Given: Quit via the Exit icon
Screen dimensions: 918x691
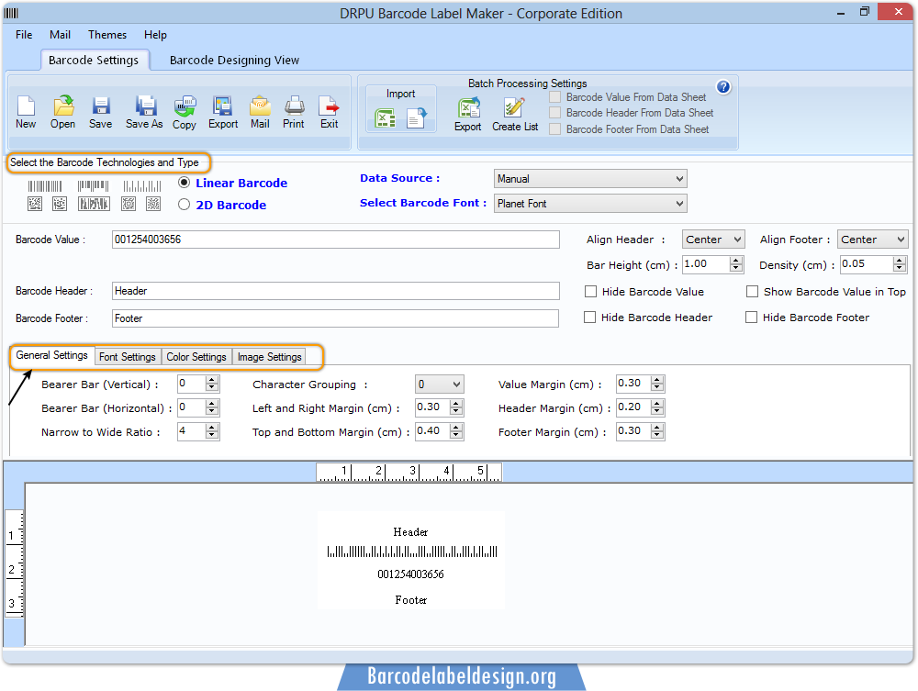Looking at the screenshot, I should (329, 106).
